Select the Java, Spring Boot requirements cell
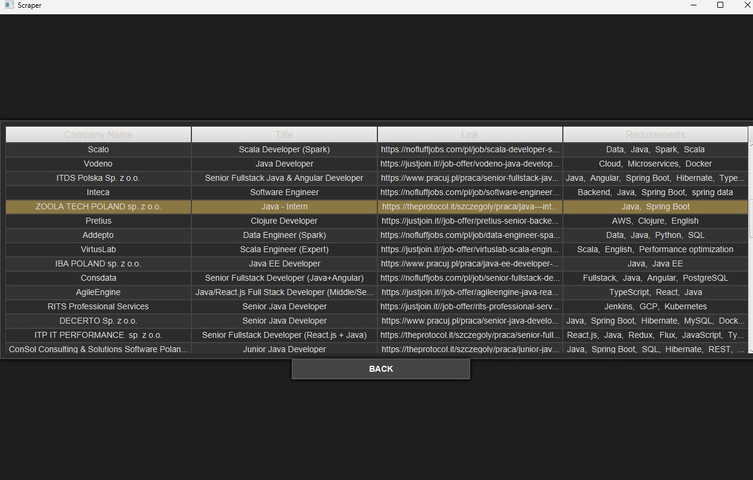Viewport: 753px width, 480px height. point(656,206)
